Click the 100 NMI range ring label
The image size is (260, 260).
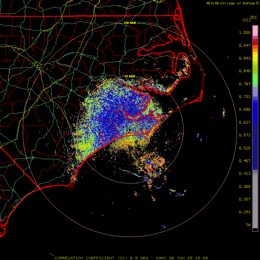coord(130,23)
